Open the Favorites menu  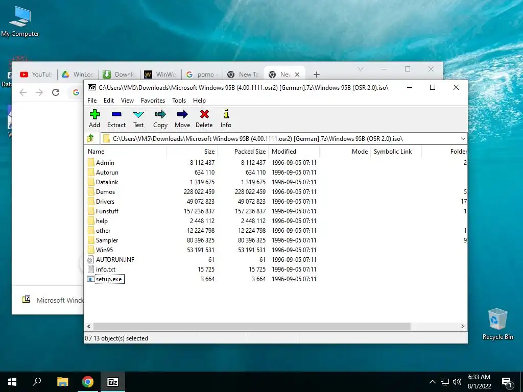pos(153,101)
